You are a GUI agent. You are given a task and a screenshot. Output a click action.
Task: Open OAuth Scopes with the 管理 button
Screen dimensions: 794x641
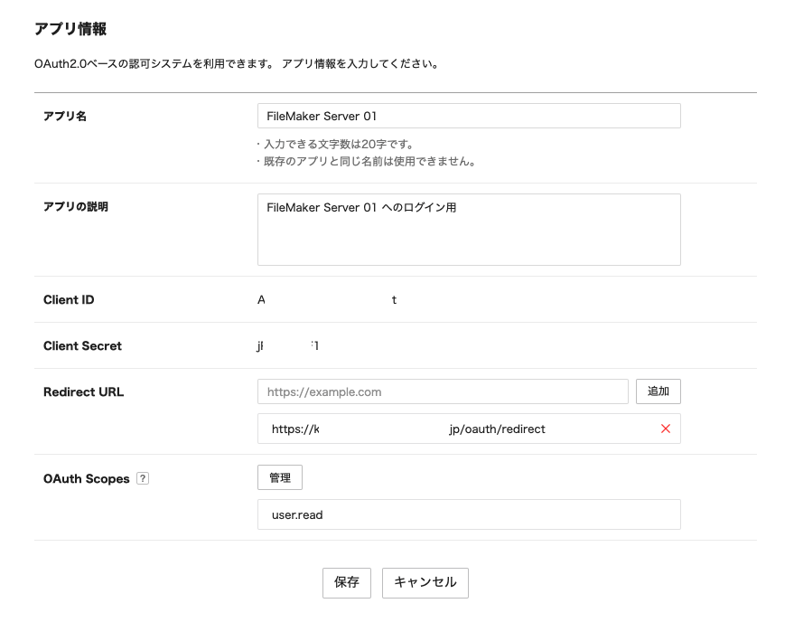[280, 477]
